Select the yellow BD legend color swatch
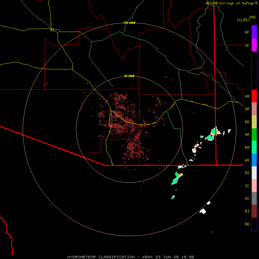The image size is (259, 259). pyautogui.click(x=254, y=122)
